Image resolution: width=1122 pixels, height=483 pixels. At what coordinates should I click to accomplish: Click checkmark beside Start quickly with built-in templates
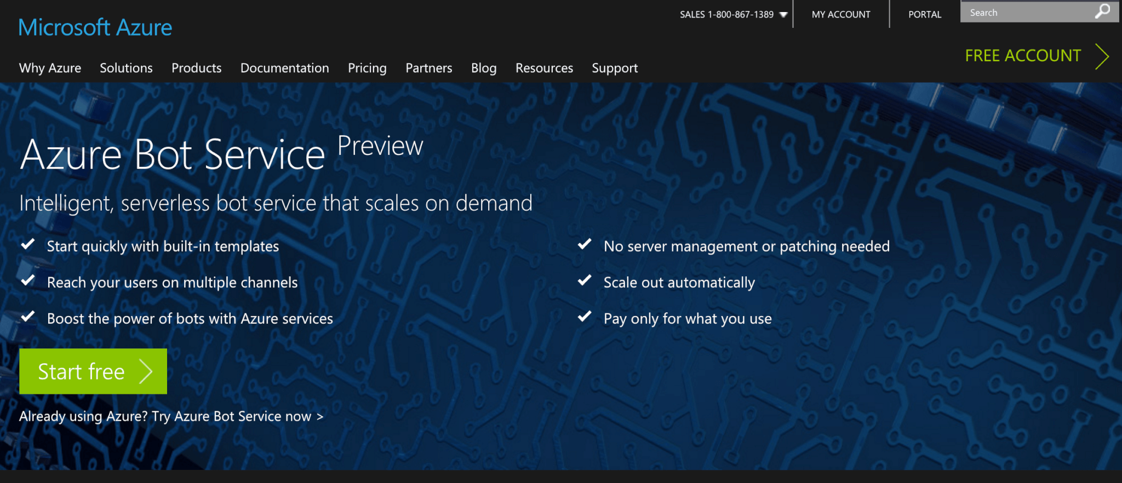pyautogui.click(x=28, y=245)
